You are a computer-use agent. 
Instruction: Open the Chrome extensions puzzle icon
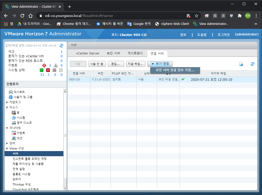pyautogui.click(x=240, y=16)
